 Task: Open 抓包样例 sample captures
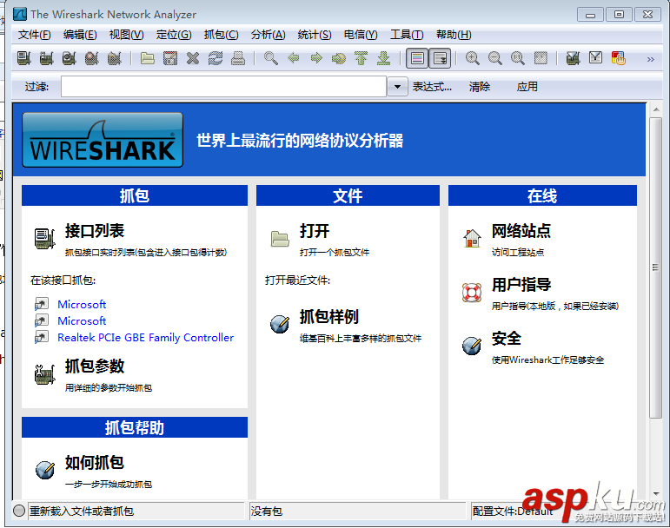coord(329,317)
